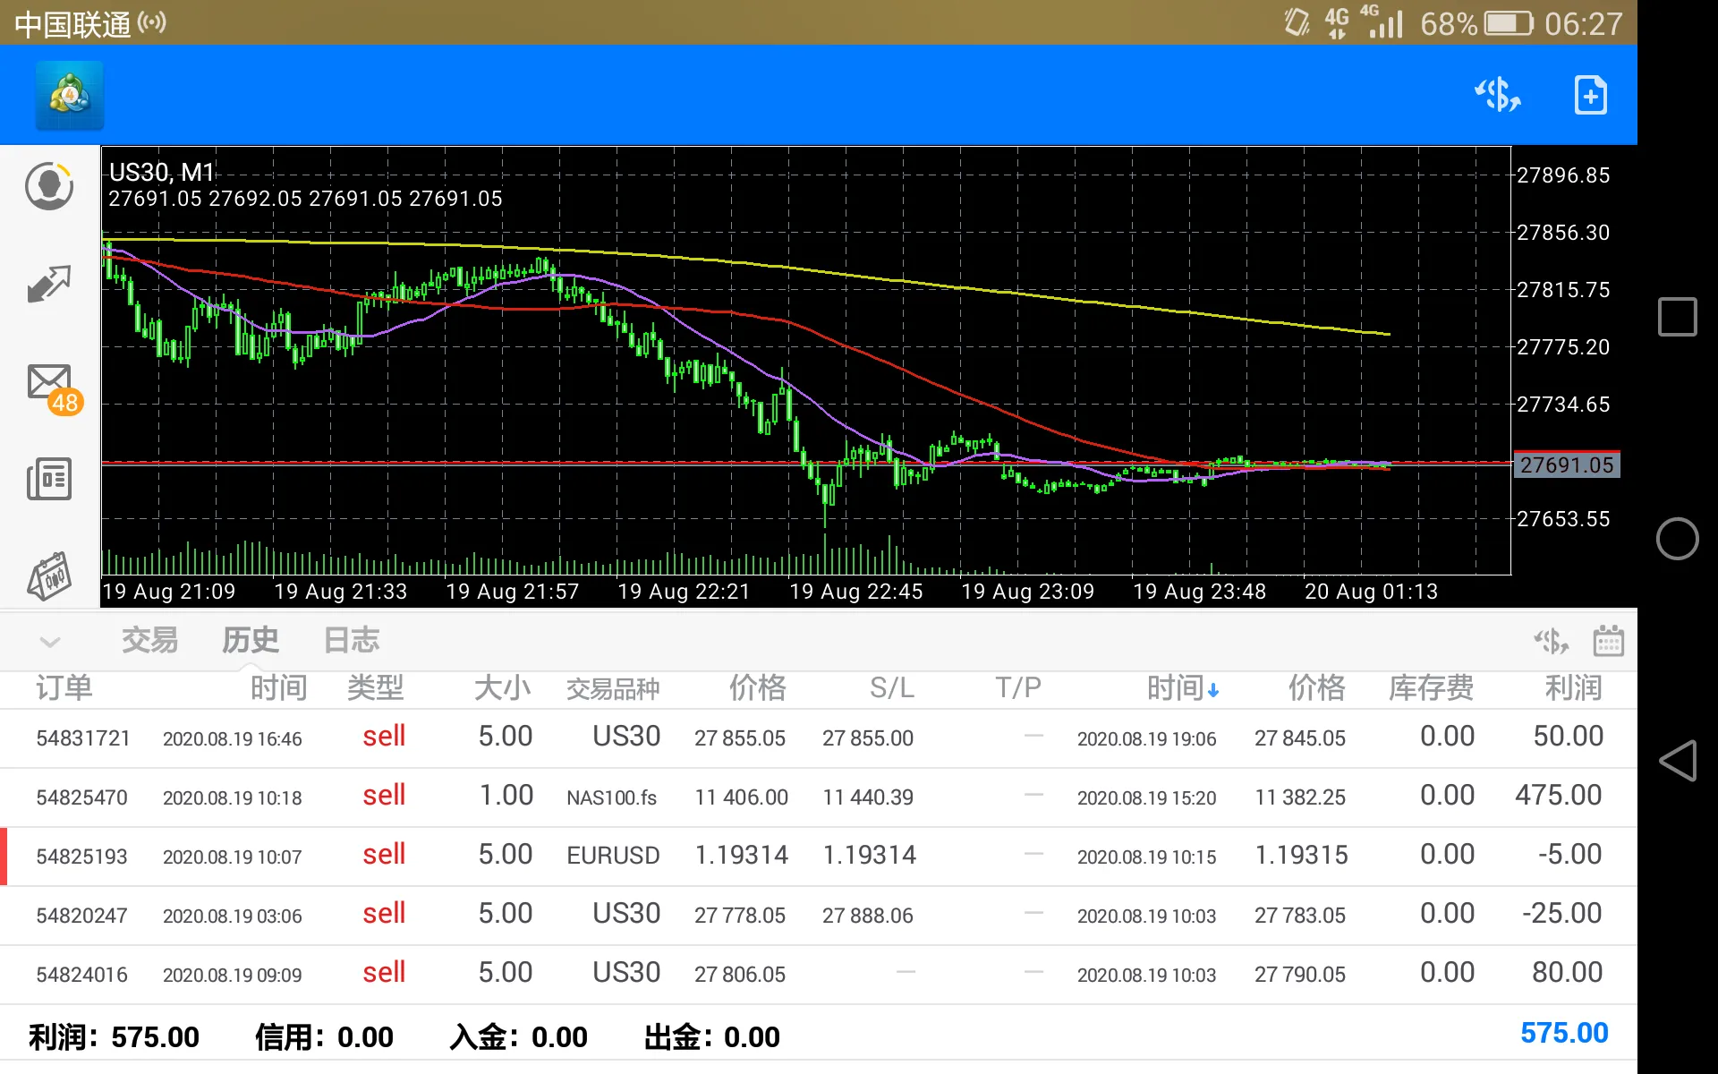Tap Android back triangle button

click(x=1677, y=761)
